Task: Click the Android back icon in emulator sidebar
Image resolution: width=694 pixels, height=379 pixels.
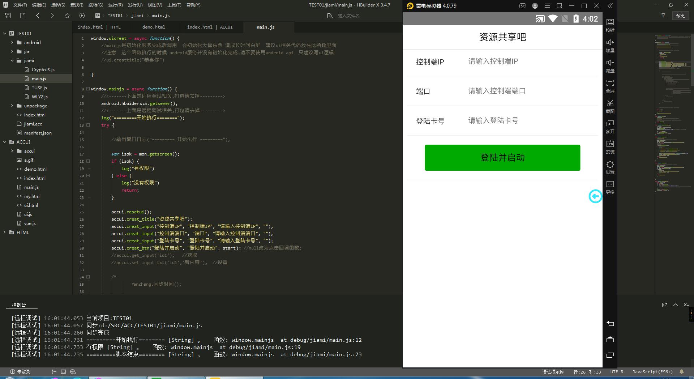Action: [610, 323]
